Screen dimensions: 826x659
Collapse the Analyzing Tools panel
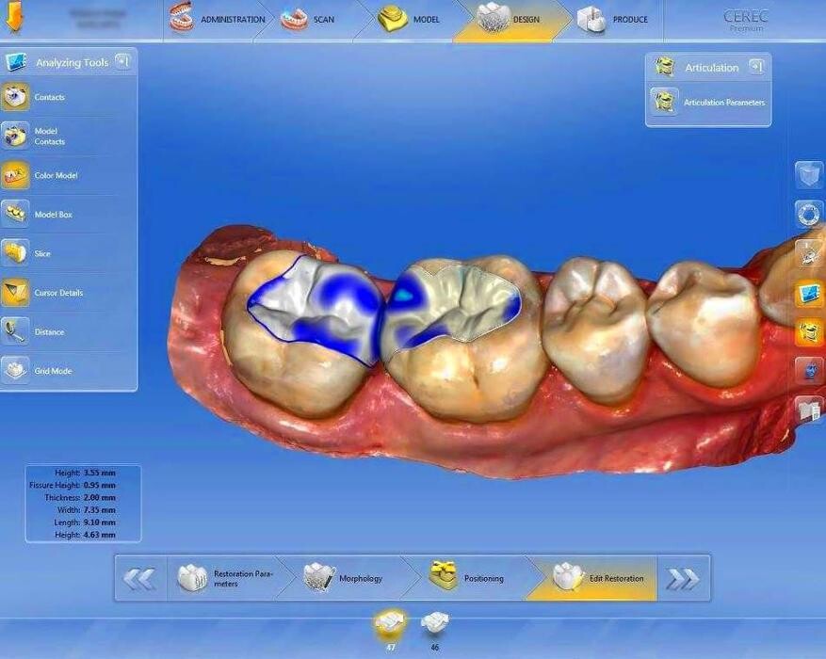point(122,62)
